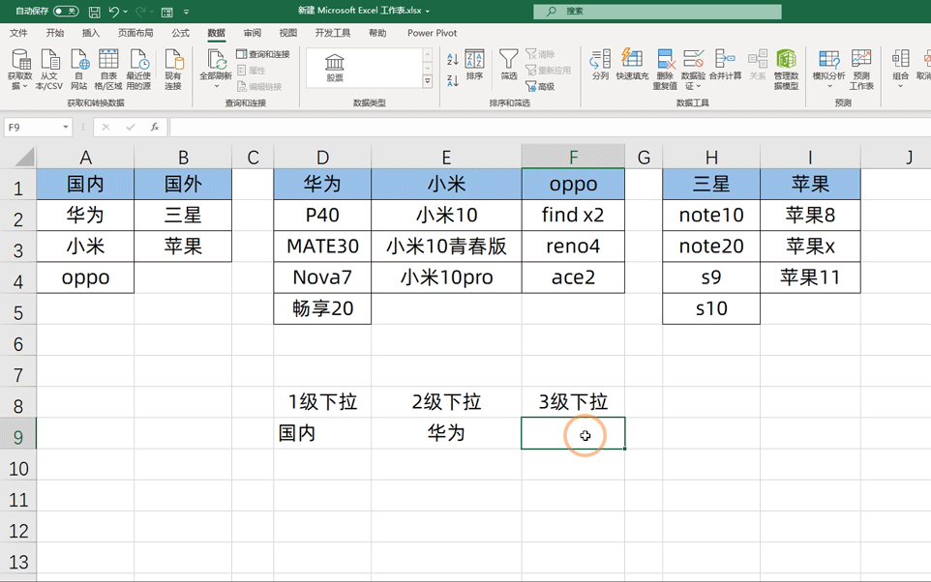Switch to the 页面布局 tab
The height and width of the screenshot is (582, 931).
tap(135, 33)
